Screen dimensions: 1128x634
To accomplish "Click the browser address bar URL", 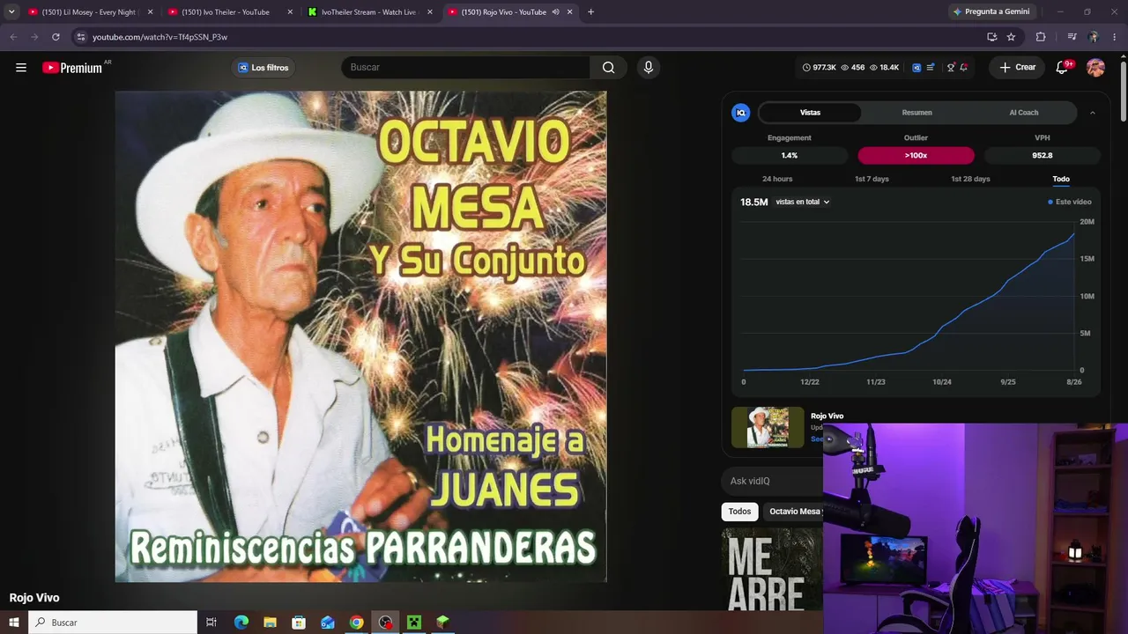I will click(x=160, y=37).
